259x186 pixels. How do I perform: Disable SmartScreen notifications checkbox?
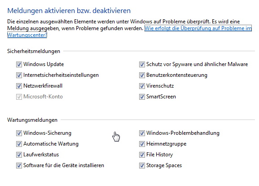click(142, 97)
